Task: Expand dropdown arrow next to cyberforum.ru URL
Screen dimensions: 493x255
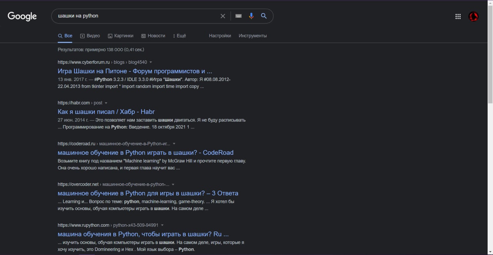Action: [x=151, y=62]
